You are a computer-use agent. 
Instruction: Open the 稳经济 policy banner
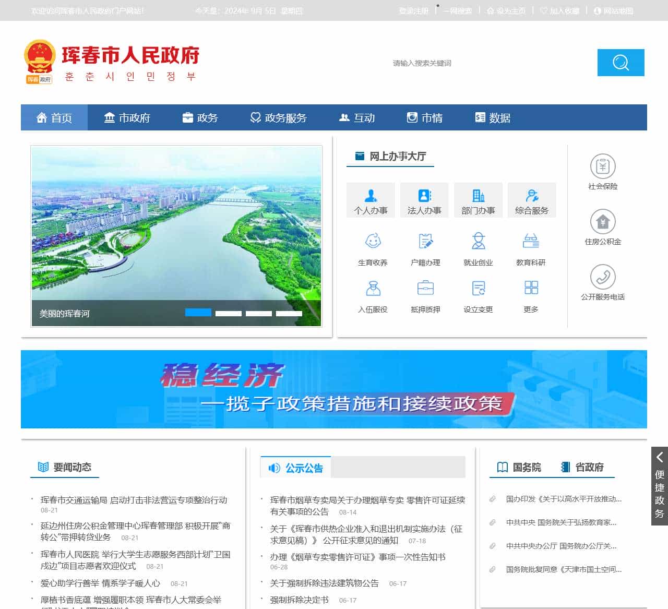coord(334,389)
